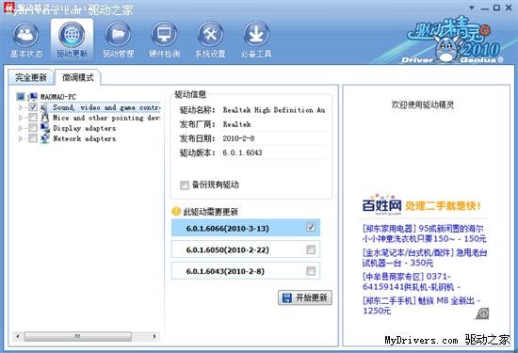Switch to the 完全更新 tab

(31, 77)
